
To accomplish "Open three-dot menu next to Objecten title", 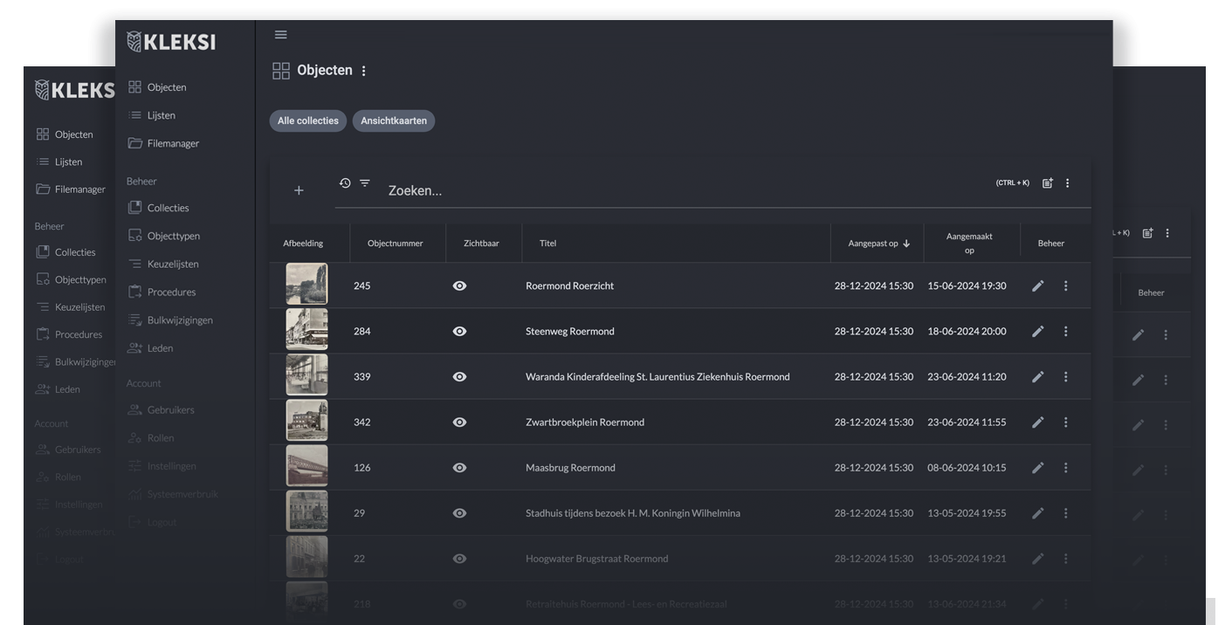I will pos(364,71).
